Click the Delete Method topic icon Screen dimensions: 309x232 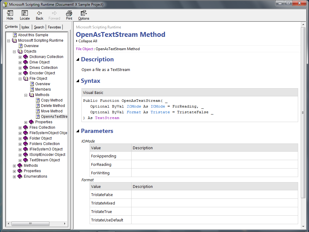point(38,106)
